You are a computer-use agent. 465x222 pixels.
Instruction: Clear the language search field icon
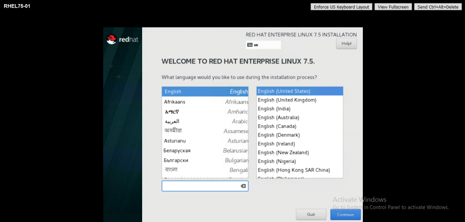click(243, 186)
